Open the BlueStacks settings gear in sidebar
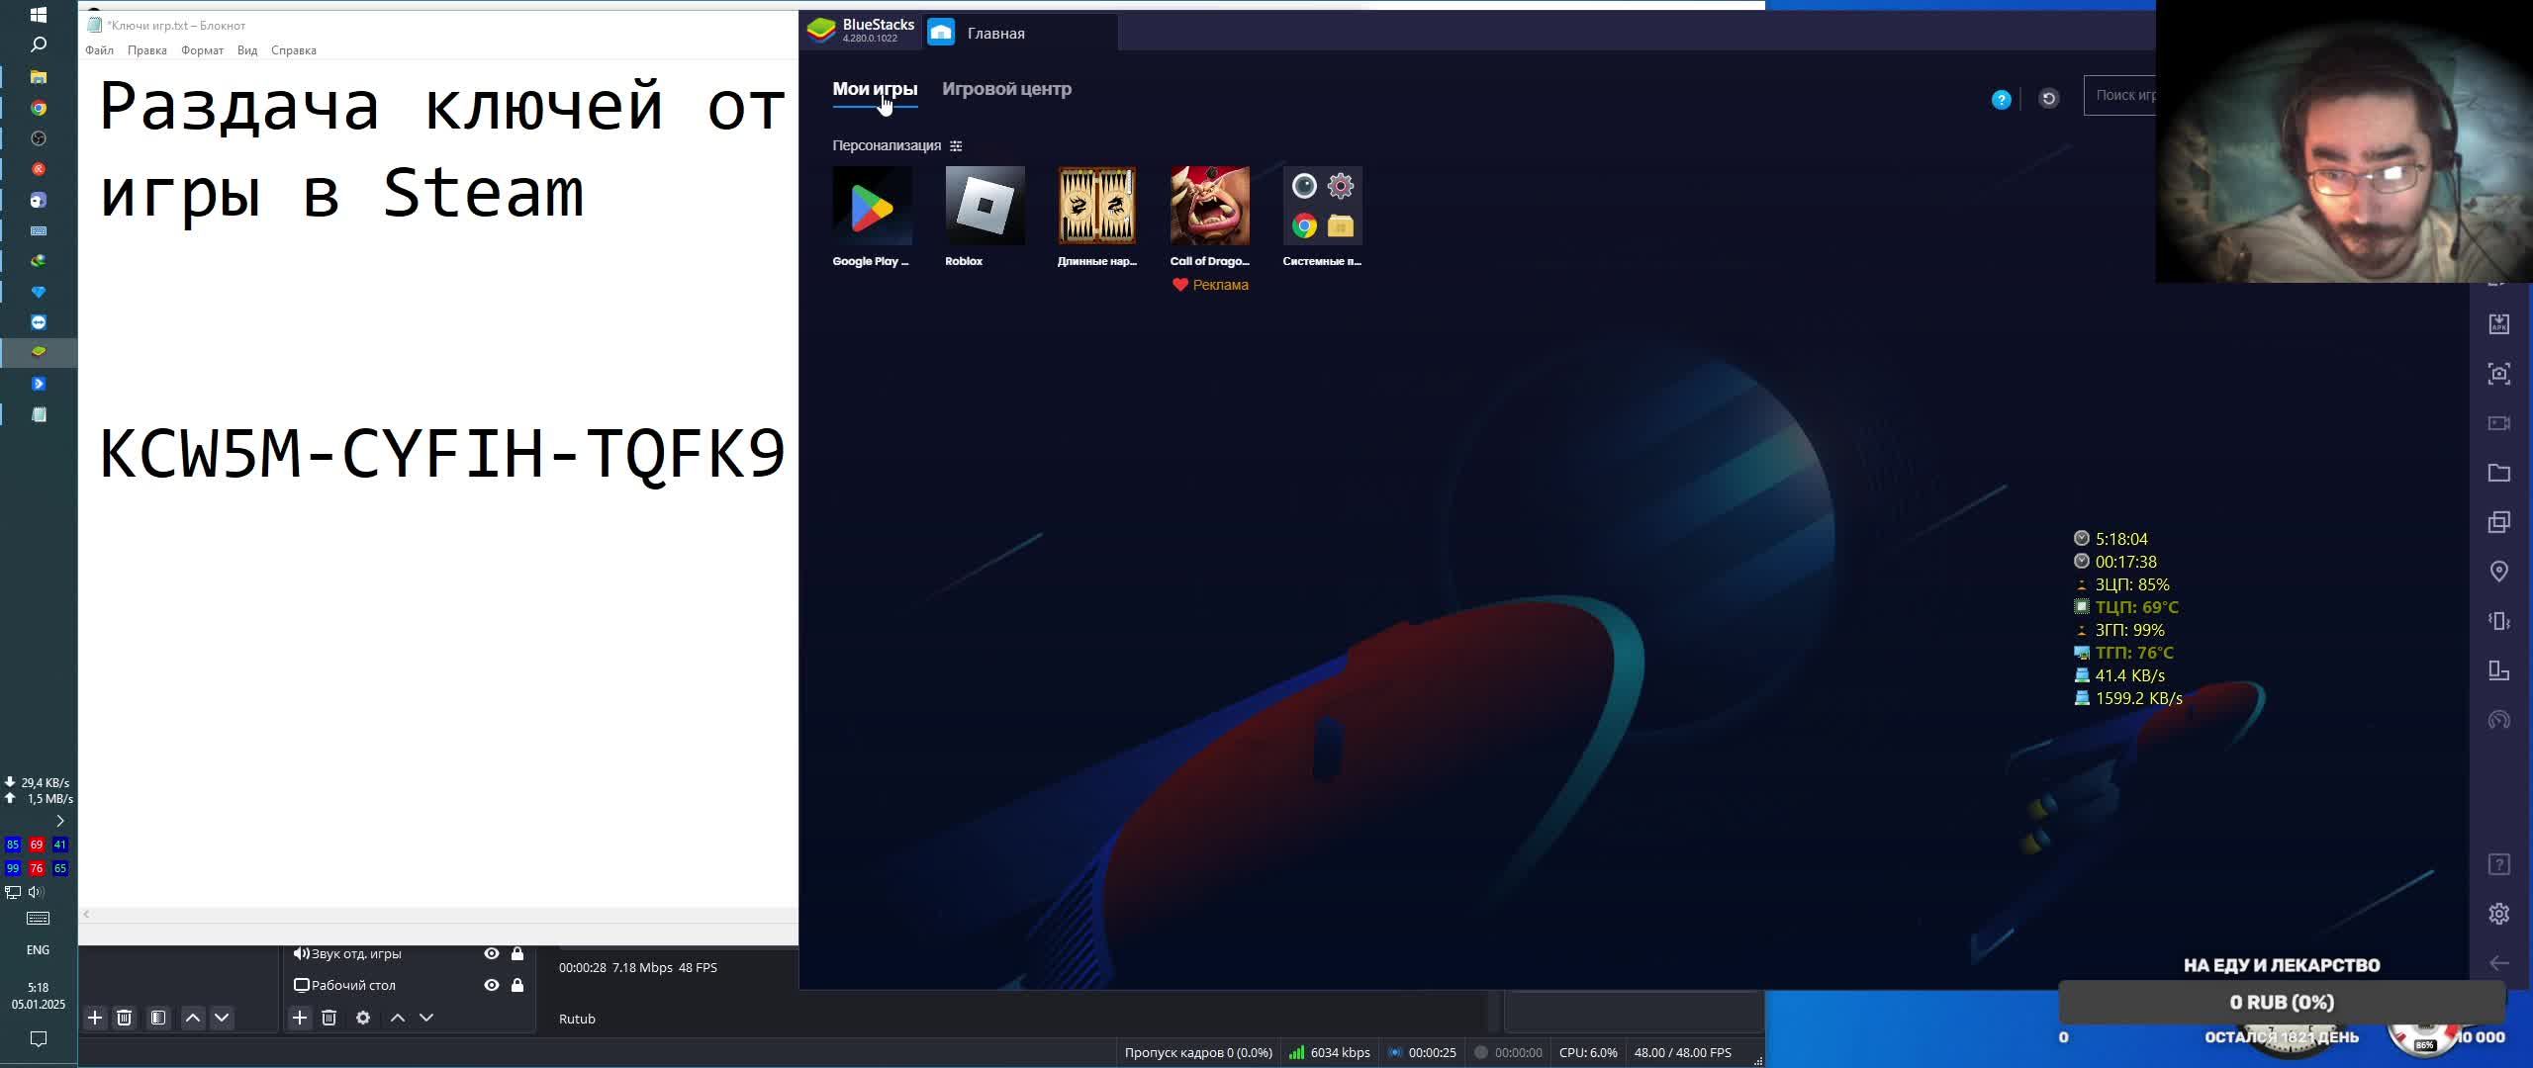Image resolution: width=2533 pixels, height=1068 pixels. [2498, 914]
